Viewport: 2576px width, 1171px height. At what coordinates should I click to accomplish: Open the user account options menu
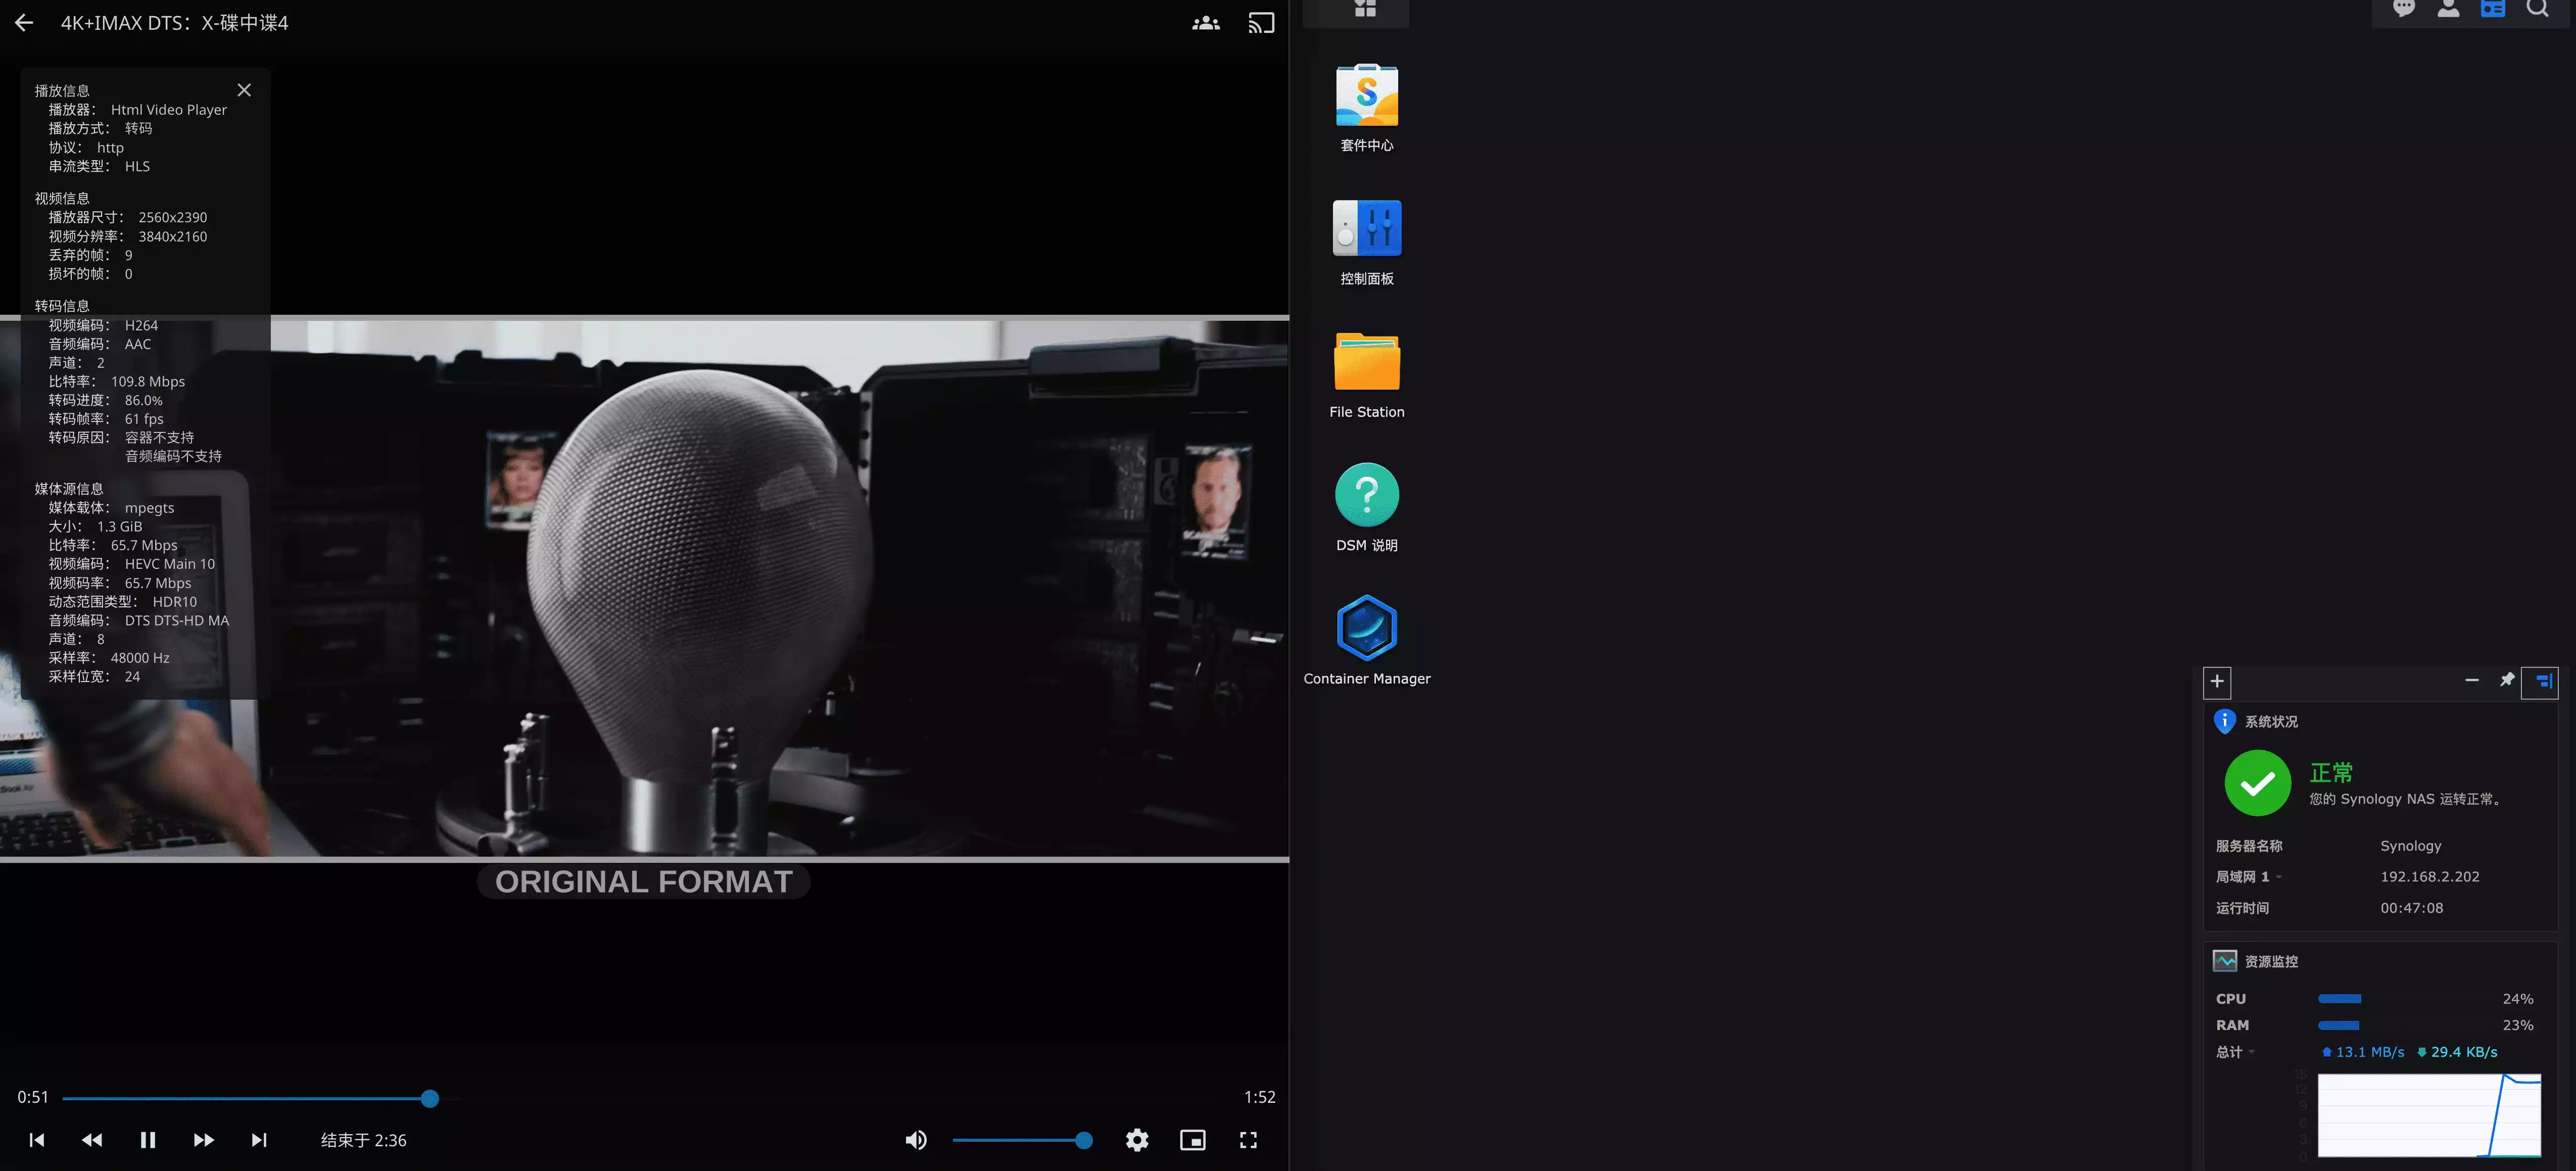pyautogui.click(x=2448, y=10)
